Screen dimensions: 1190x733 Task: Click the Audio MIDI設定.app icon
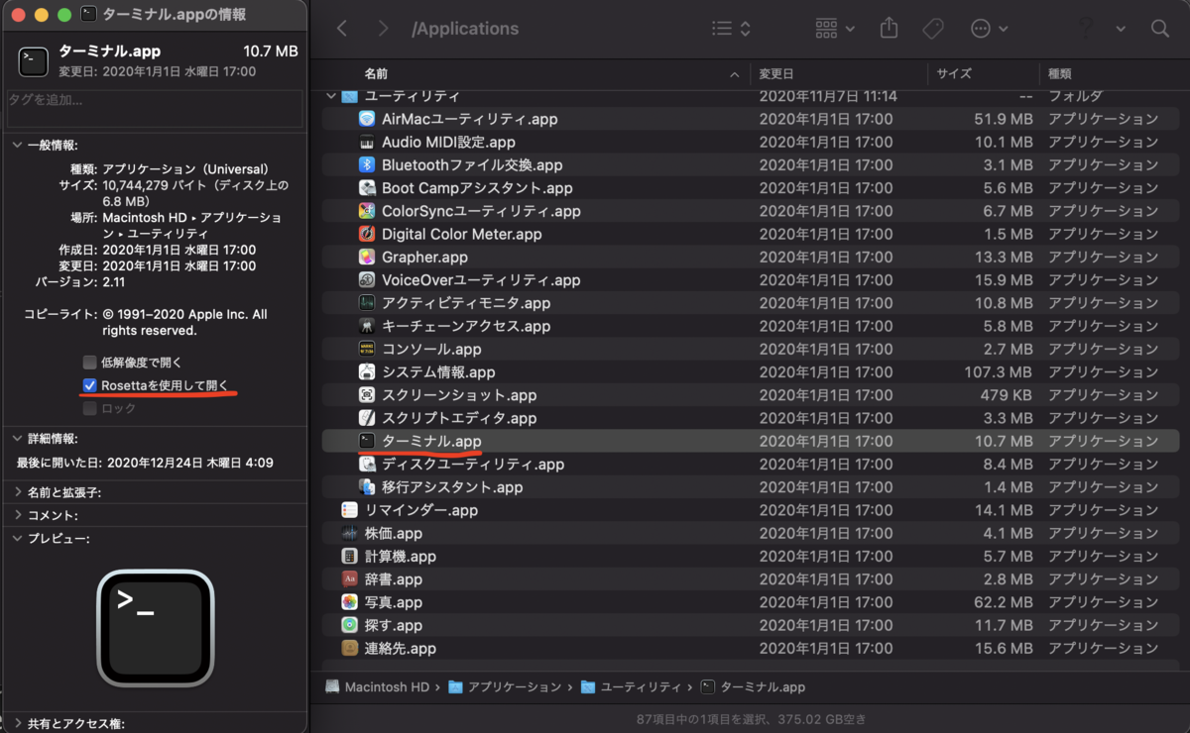(367, 142)
